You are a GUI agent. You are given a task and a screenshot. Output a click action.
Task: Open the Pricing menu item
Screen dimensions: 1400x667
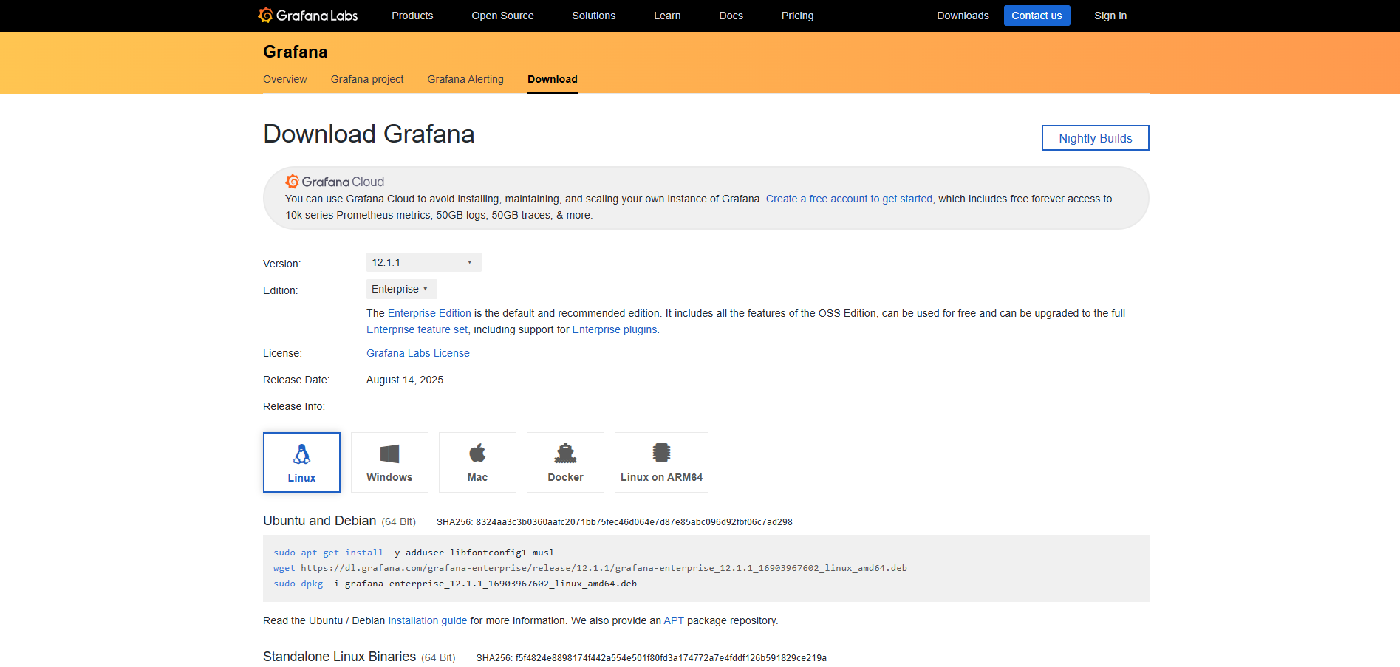pyautogui.click(x=797, y=15)
